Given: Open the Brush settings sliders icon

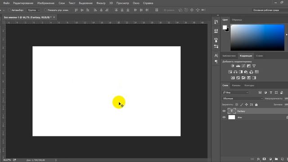Looking at the screenshot, I should (216, 47).
